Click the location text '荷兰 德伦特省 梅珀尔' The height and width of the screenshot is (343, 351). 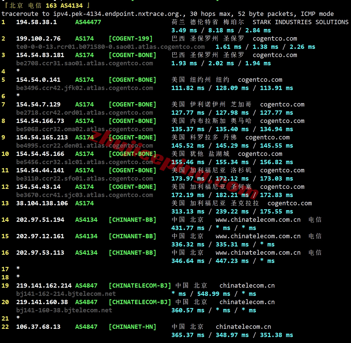coord(208,22)
